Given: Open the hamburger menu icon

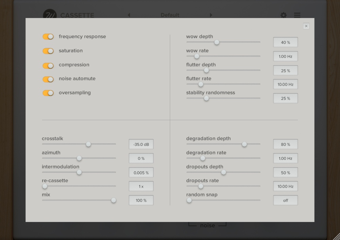Looking at the screenshot, I should [297, 15].
